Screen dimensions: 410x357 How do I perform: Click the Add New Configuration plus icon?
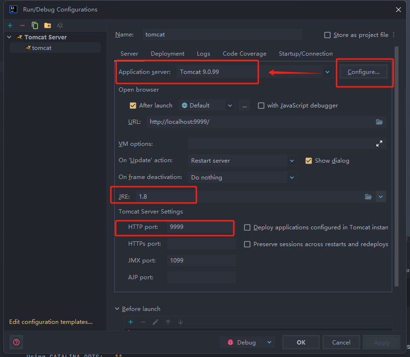tap(10, 25)
